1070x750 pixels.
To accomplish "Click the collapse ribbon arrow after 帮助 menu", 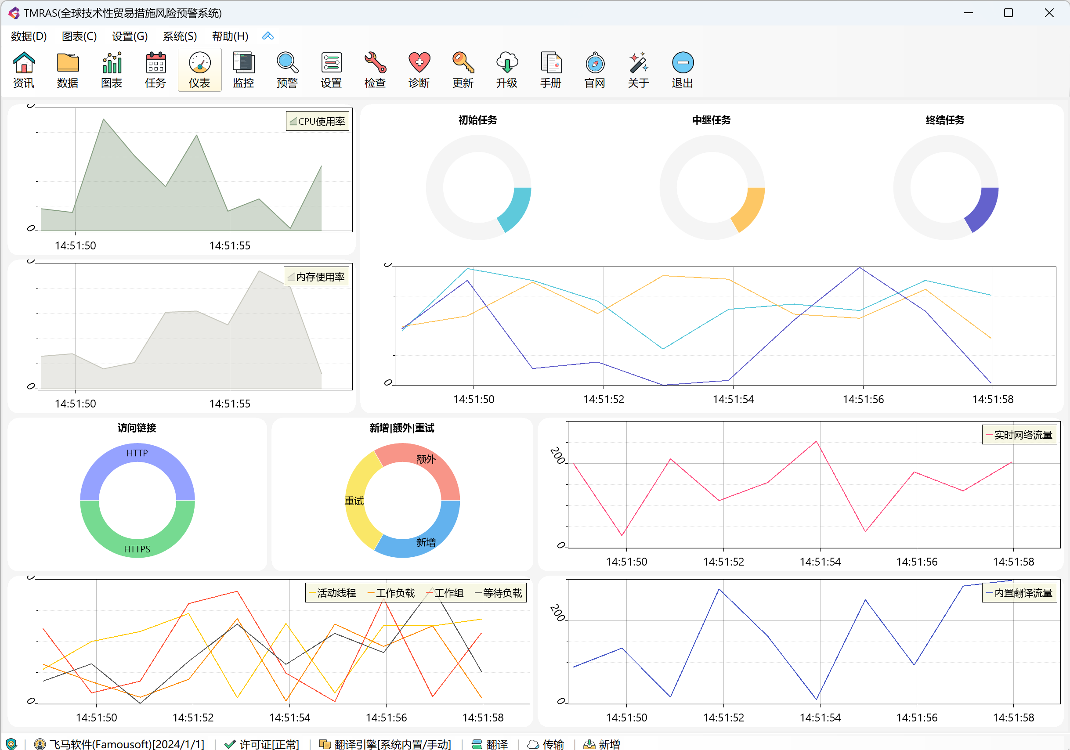I will pyautogui.click(x=268, y=36).
